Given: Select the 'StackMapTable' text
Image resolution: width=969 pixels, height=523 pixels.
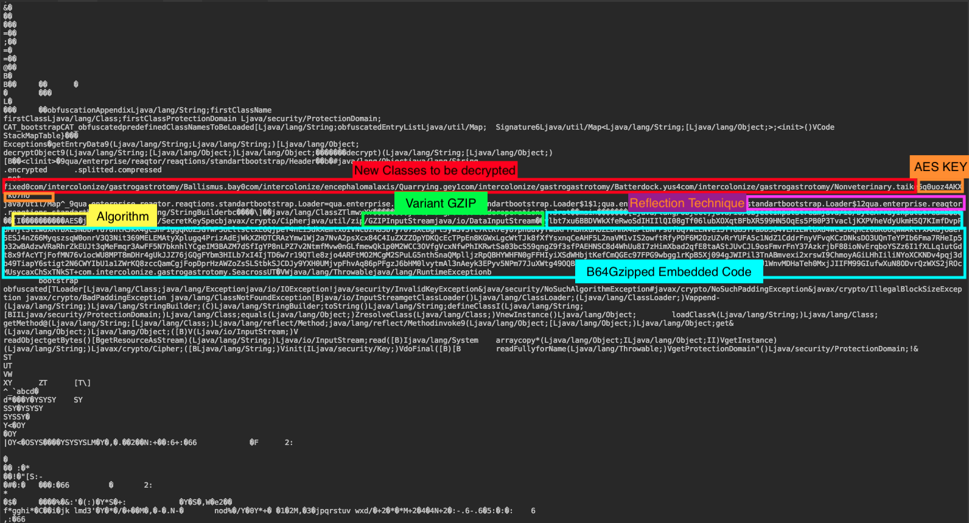Looking at the screenshot, I should [x=32, y=136].
